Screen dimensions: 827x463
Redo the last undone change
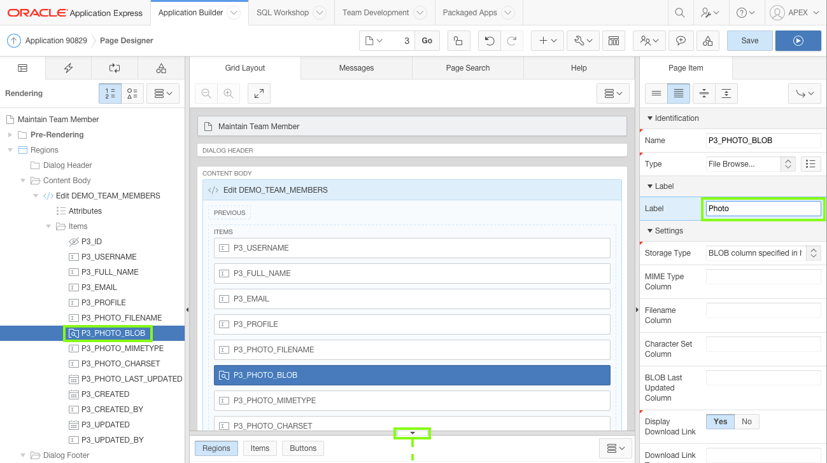click(511, 41)
